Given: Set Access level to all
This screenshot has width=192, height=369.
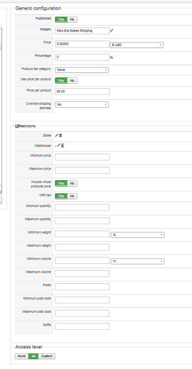Looking at the screenshot, I should point(33,356).
